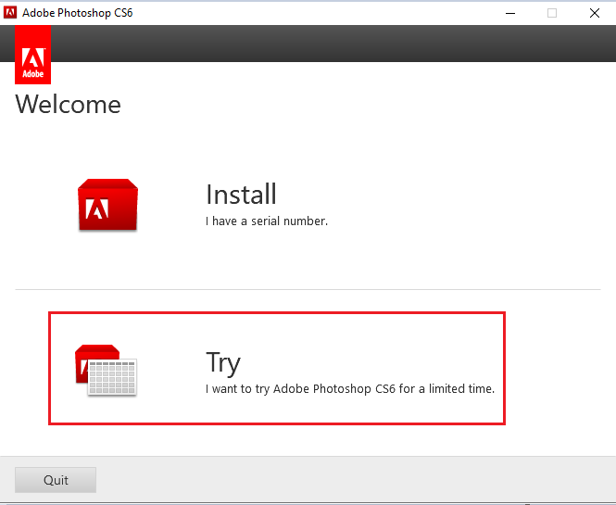Click the Try calendar box icon
The height and width of the screenshot is (505, 616).
(x=106, y=370)
